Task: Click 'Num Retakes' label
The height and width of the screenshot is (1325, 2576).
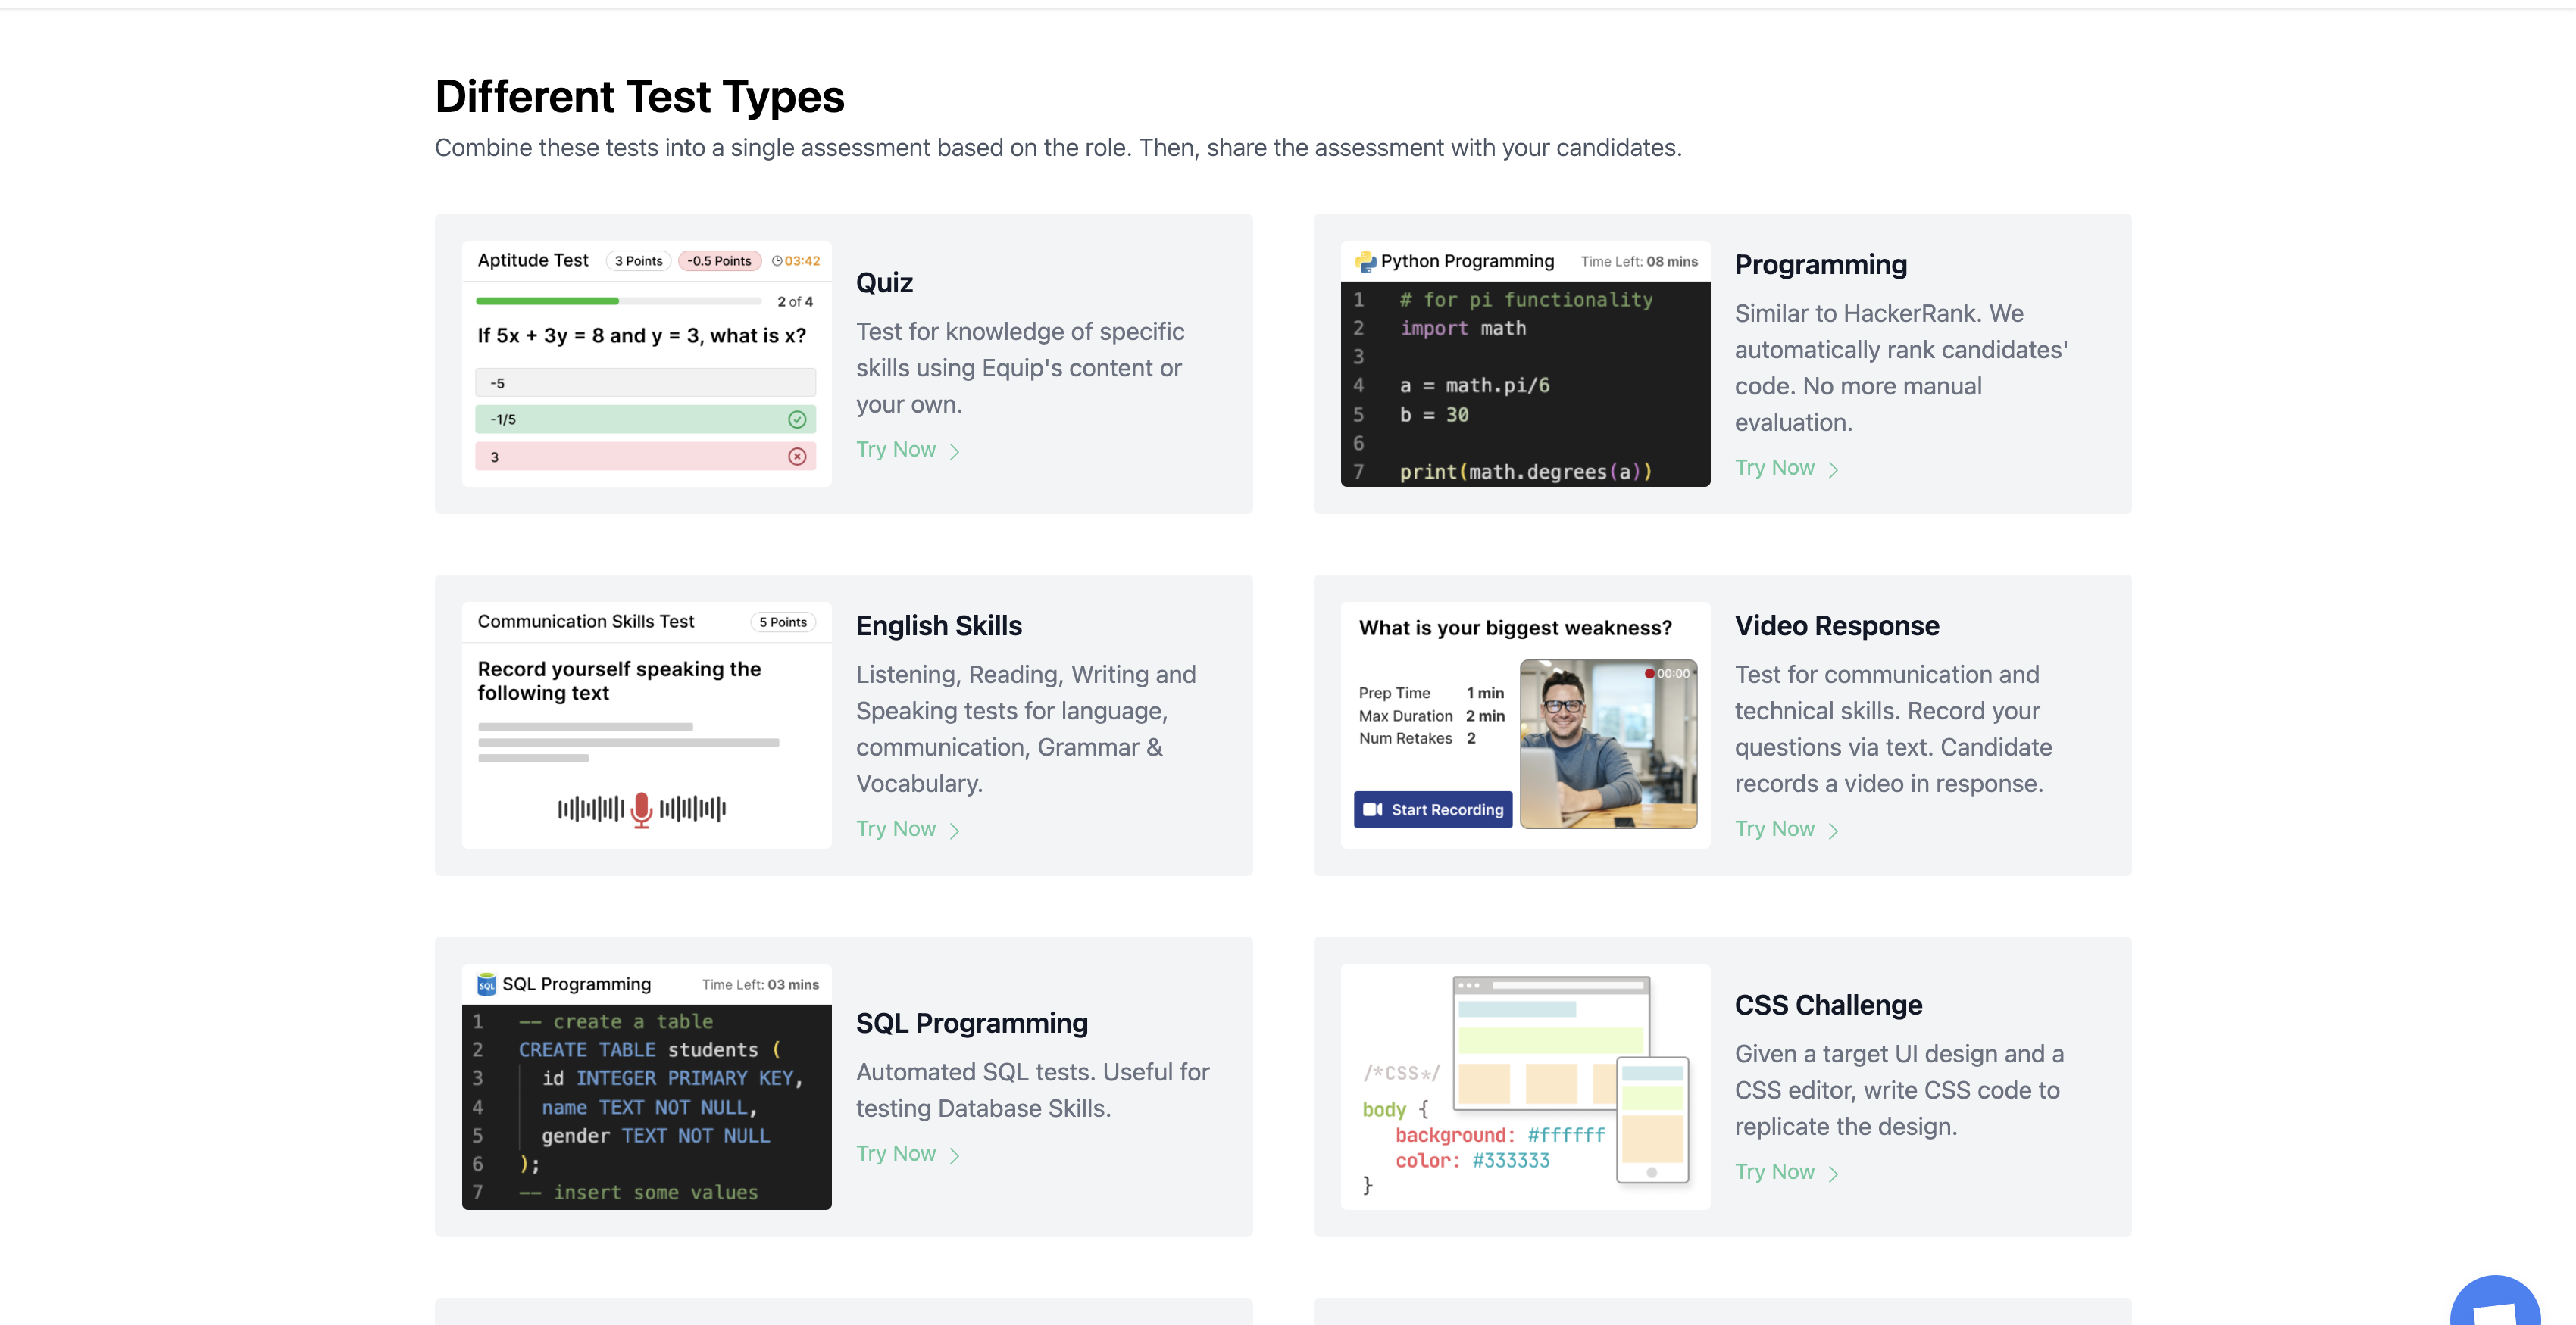Action: pos(1405,738)
